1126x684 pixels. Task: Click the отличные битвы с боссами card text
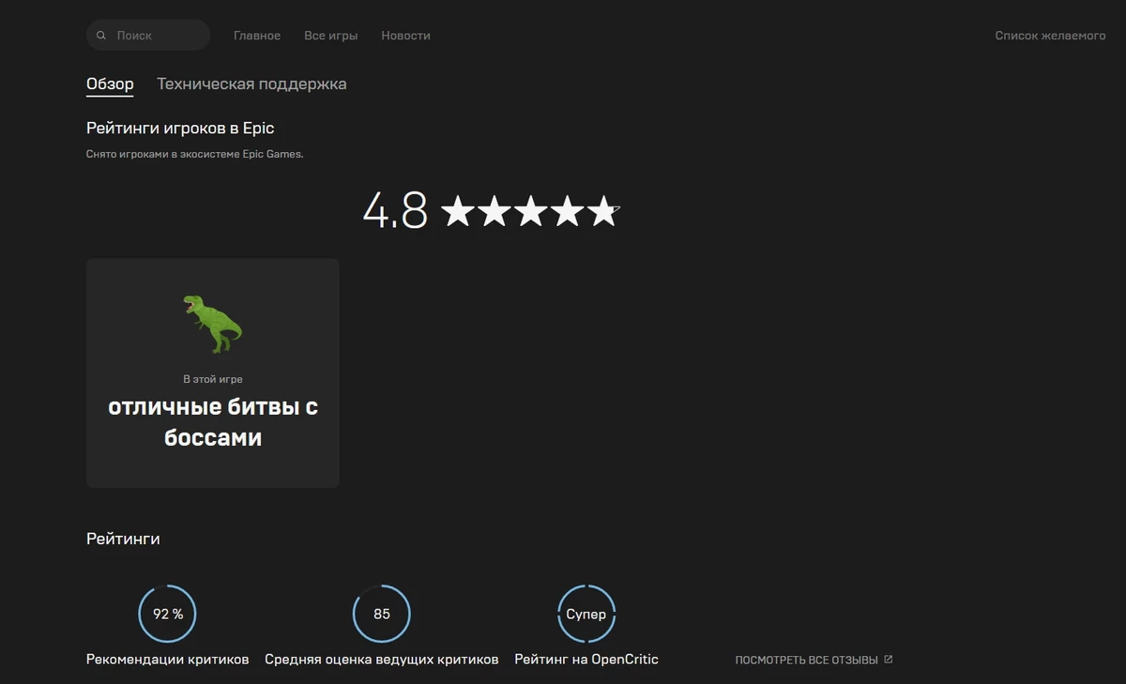[213, 422]
